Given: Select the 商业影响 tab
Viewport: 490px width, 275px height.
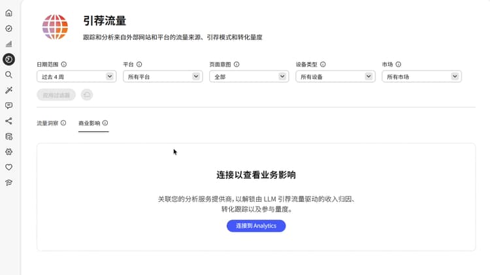Looking at the screenshot, I should click(89, 123).
